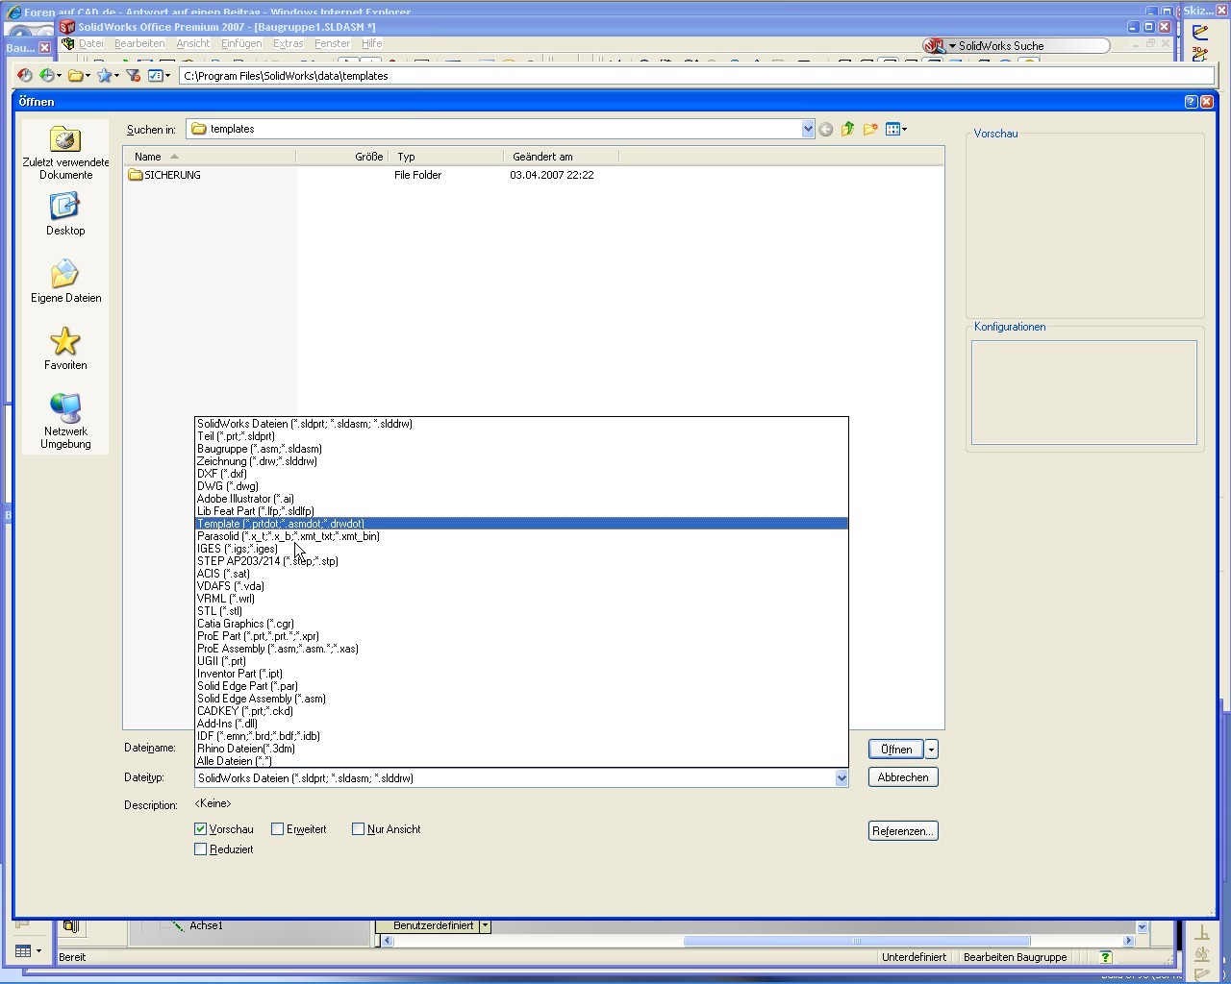Open the Benutzerdefiniert dropdown arrow
The image size is (1231, 984).
[x=485, y=925]
